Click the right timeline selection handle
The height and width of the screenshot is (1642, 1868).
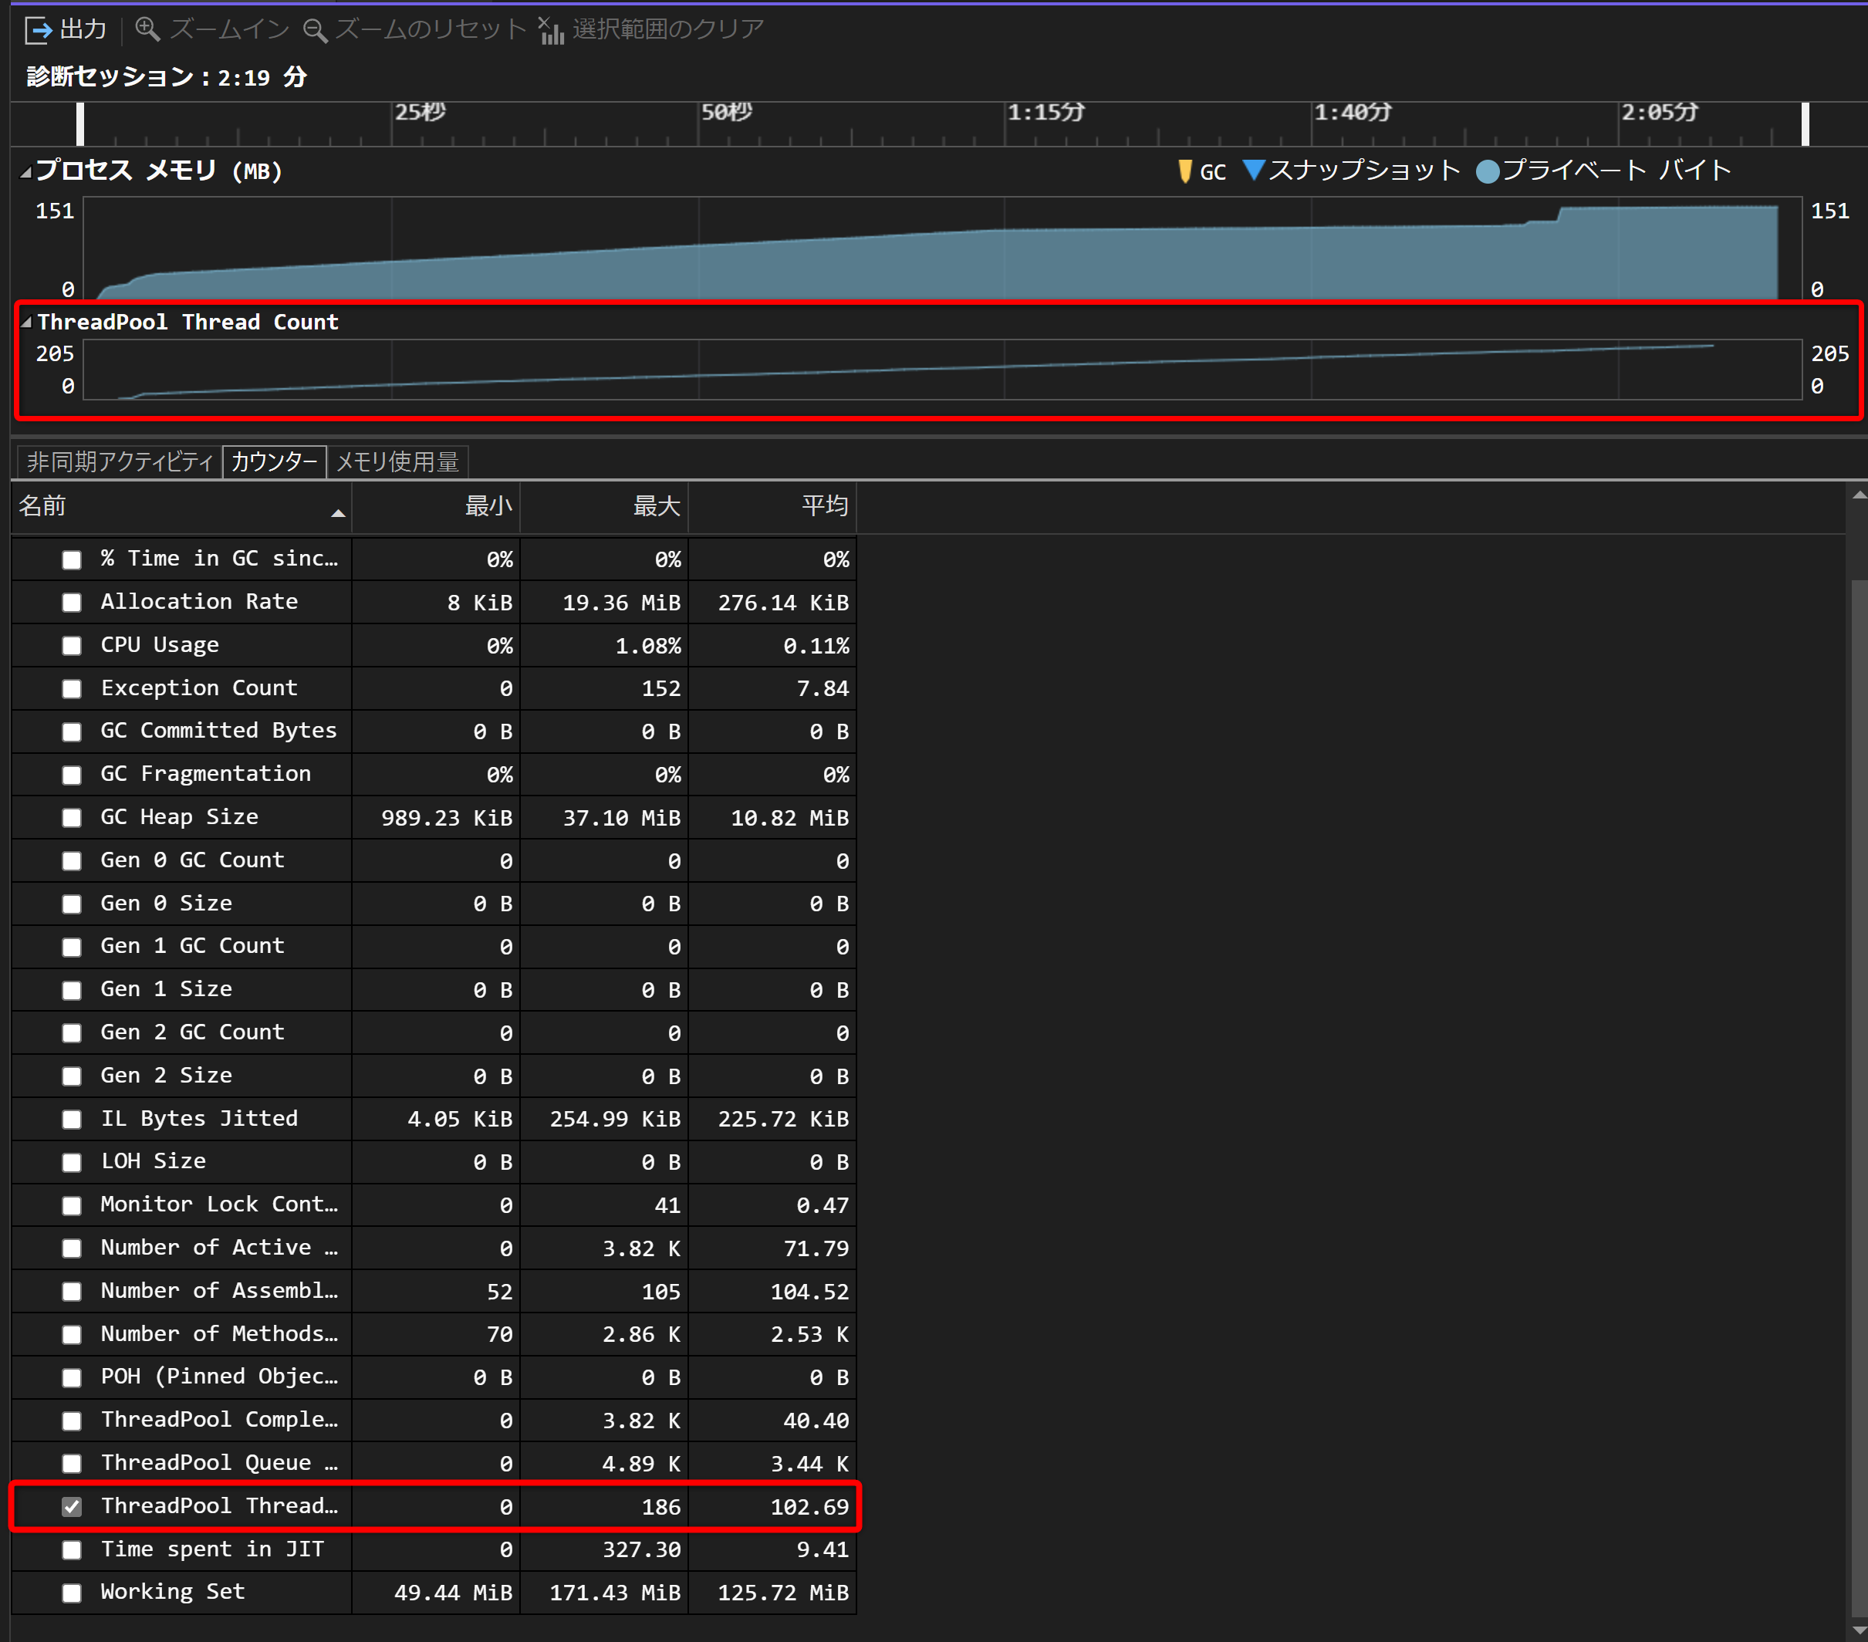click(x=1805, y=124)
